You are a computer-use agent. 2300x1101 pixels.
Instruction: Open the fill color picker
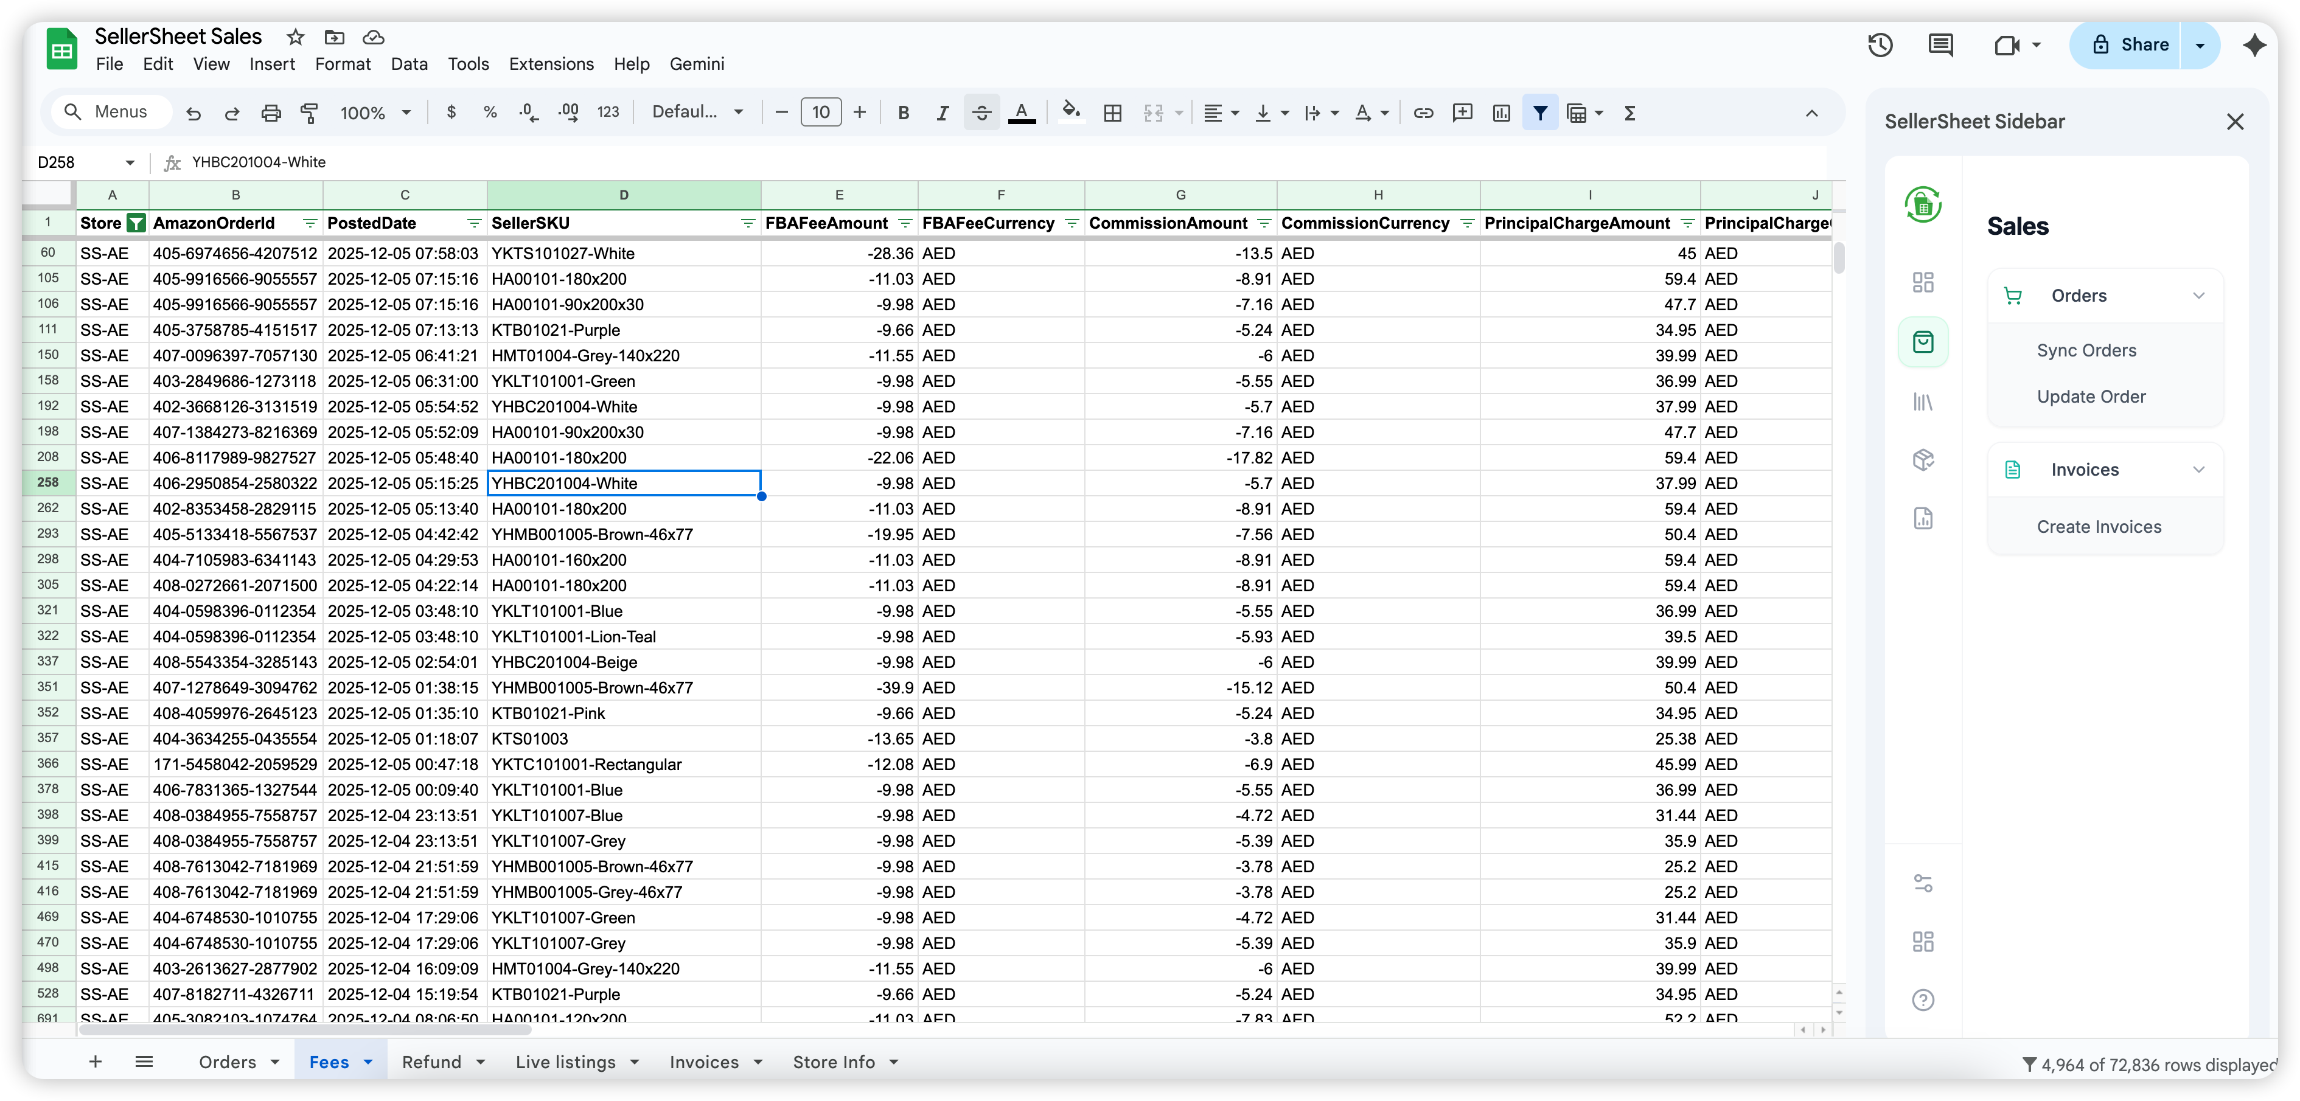coord(1070,113)
